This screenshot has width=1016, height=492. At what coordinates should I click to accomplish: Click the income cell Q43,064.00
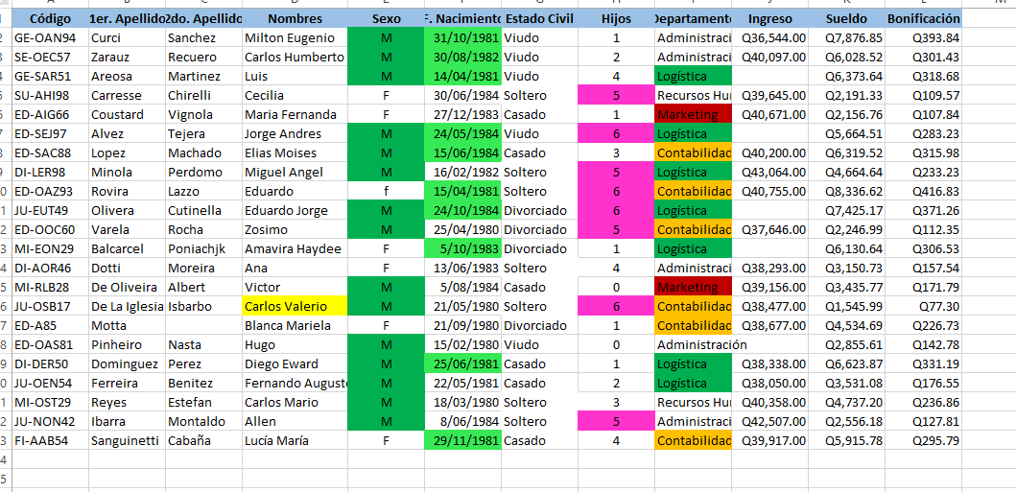[x=769, y=173]
